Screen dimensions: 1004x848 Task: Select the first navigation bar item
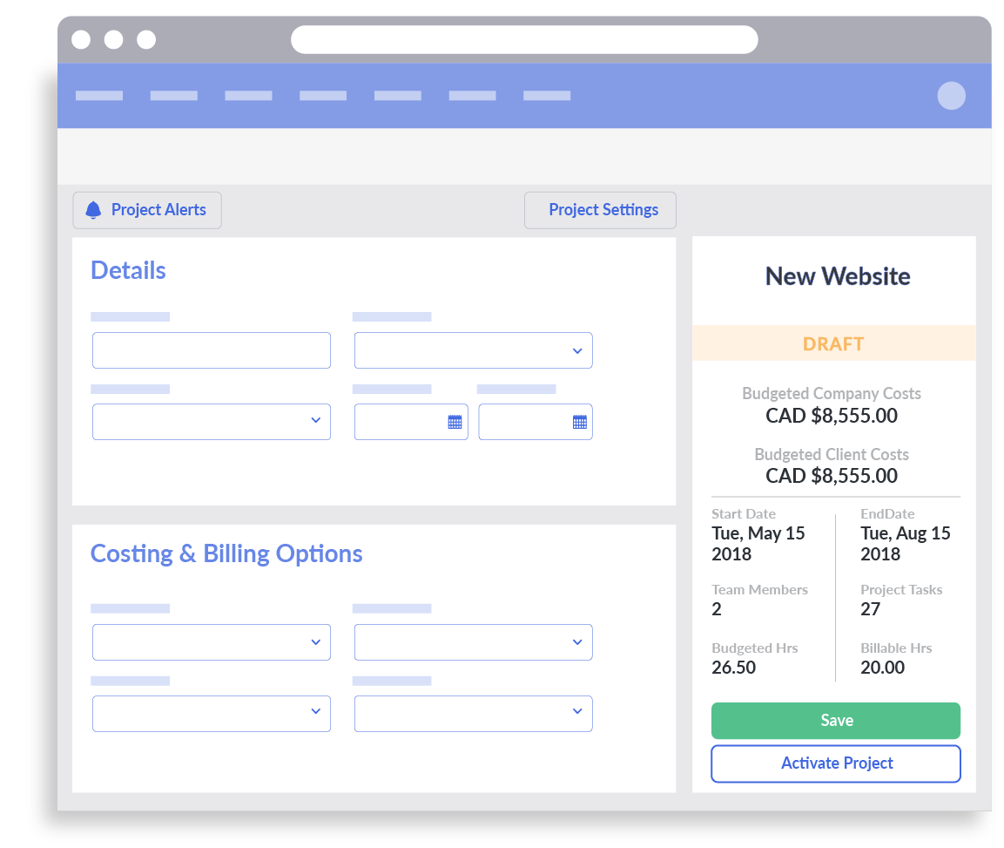99,96
